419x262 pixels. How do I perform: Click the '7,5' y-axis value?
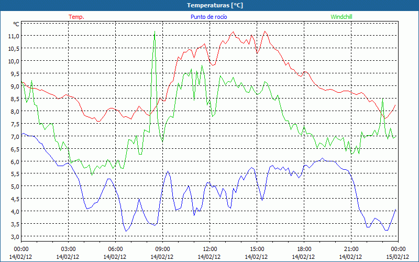pyautogui.click(x=15, y=124)
